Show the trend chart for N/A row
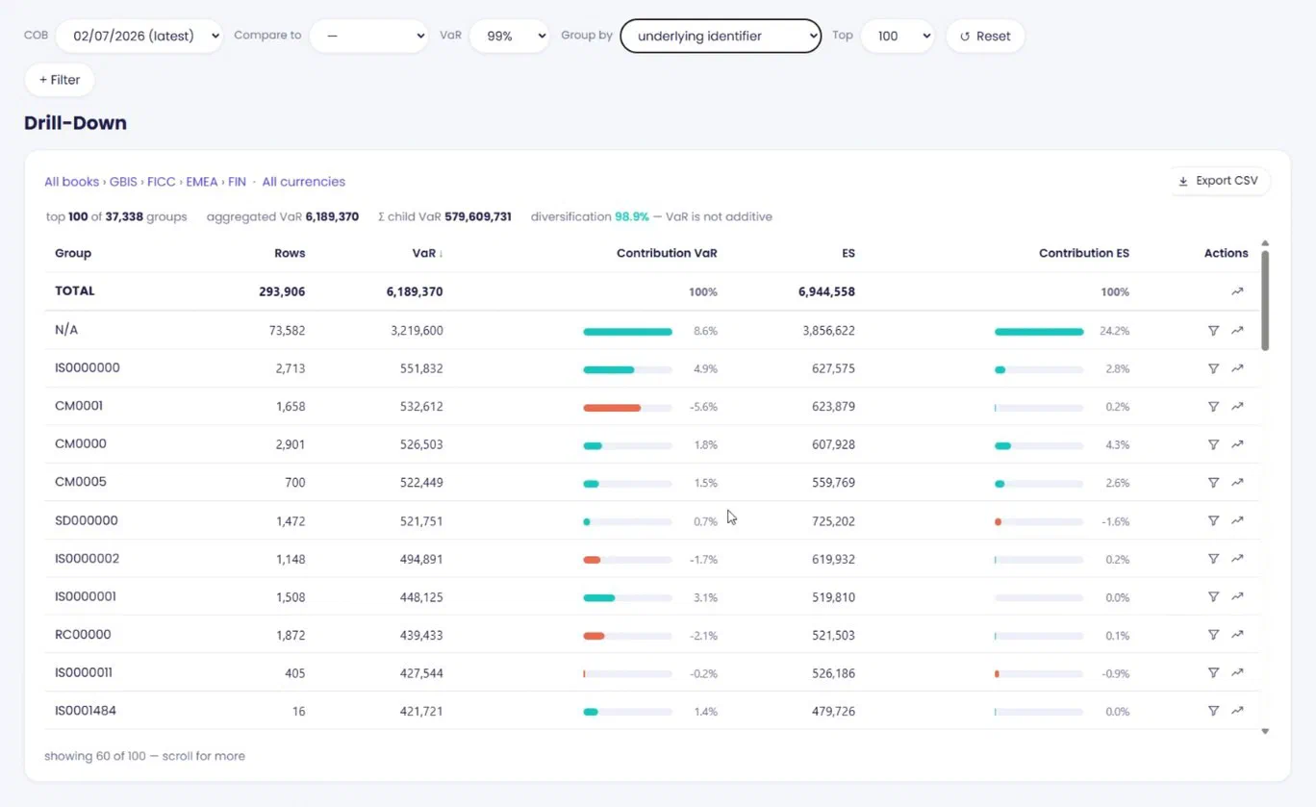Viewport: 1316px width, 807px height. click(1237, 330)
